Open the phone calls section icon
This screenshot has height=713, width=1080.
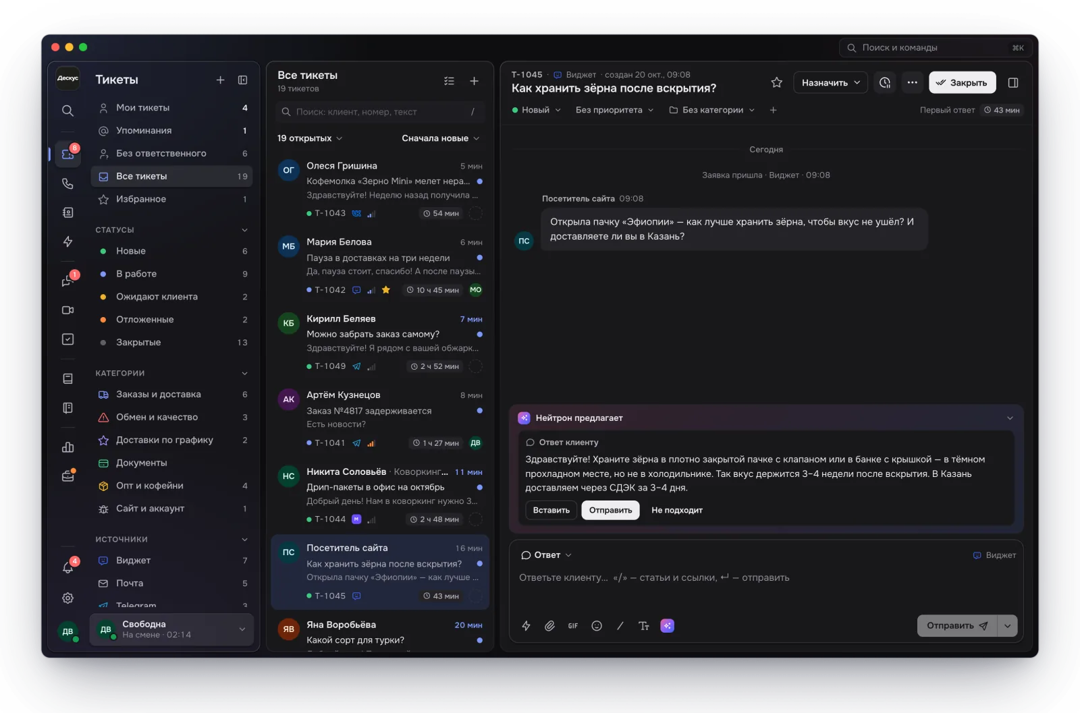tap(67, 183)
